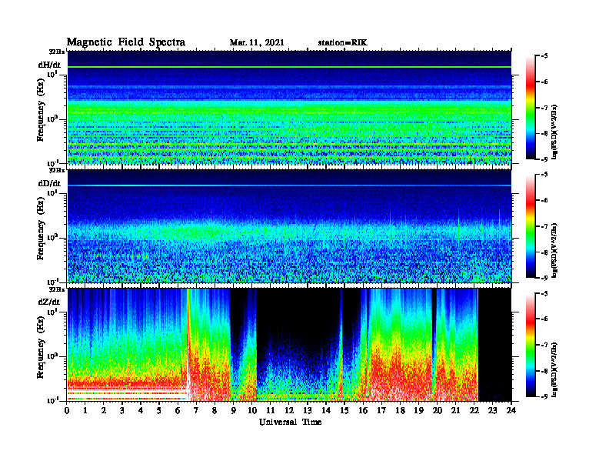Click the PSD units label beside dZ/dt color bar
Screen dimensions: 609x471
554,369
